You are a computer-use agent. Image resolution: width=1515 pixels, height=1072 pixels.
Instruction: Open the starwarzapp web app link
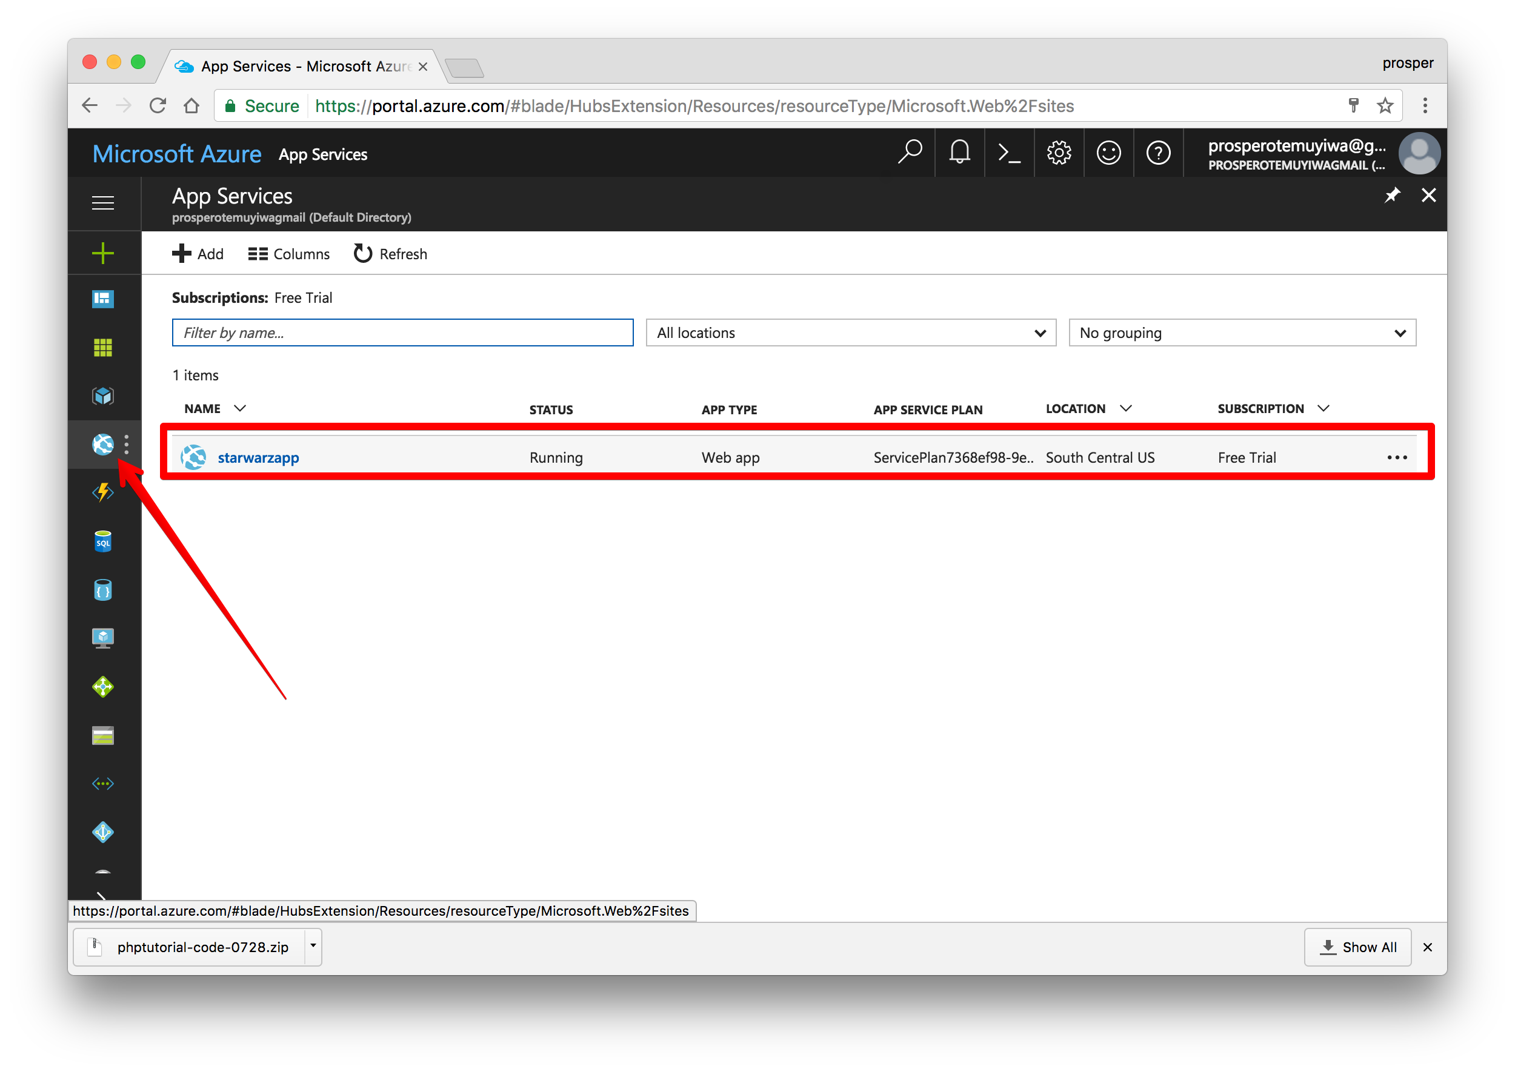[258, 456]
